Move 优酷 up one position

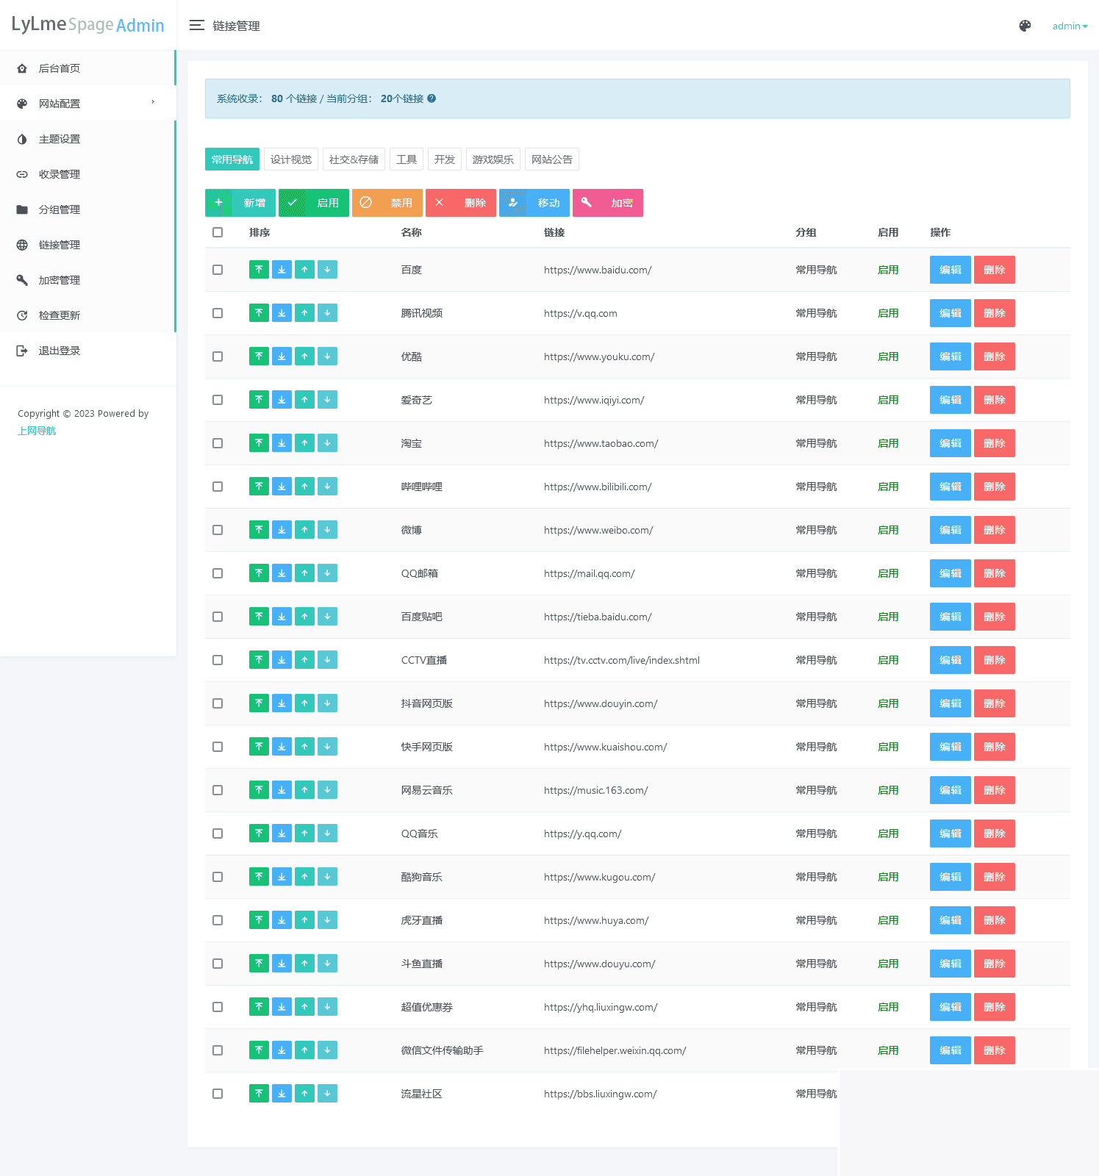point(304,356)
